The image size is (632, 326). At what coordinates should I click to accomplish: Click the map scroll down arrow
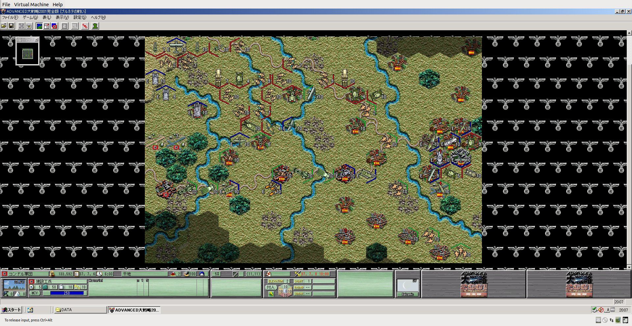coord(629,267)
